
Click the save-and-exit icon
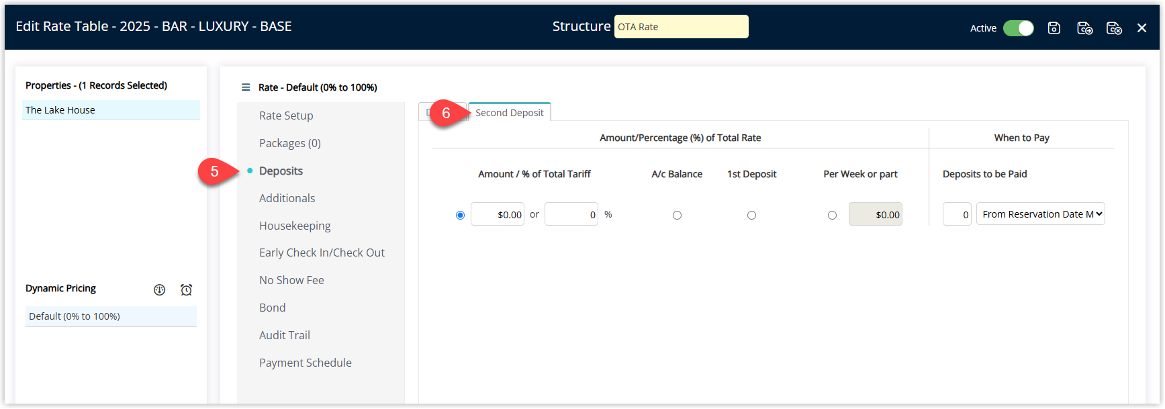1115,28
